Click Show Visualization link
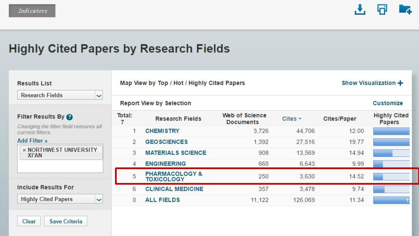419x236 pixels. [x=369, y=83]
